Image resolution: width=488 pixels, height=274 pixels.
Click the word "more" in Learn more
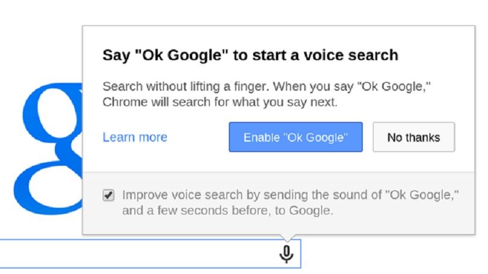point(153,138)
